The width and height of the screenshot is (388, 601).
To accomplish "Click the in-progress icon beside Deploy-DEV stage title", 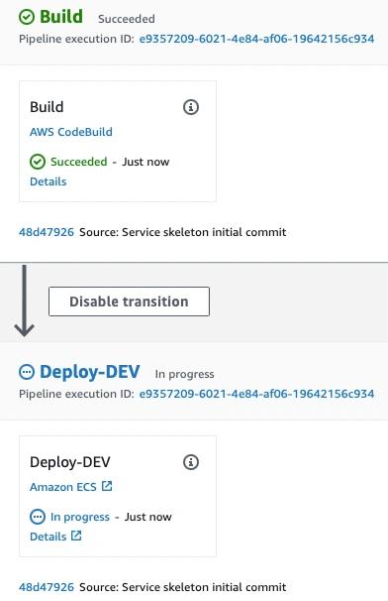I will [x=27, y=372].
